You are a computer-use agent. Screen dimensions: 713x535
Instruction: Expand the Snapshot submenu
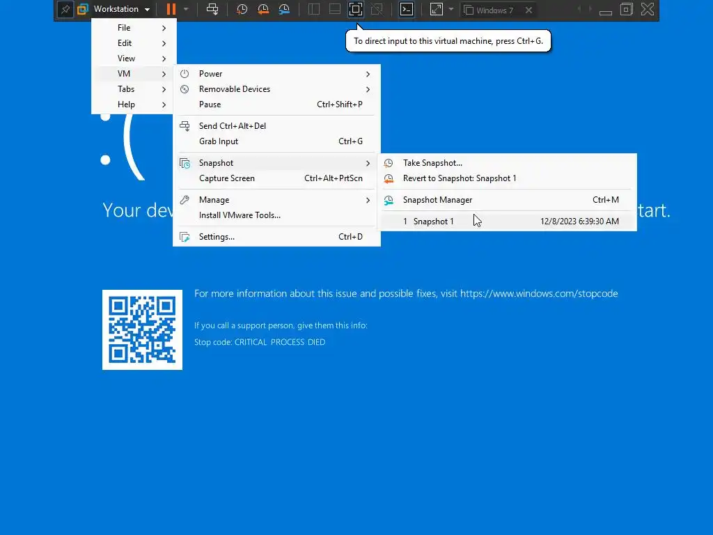point(276,163)
